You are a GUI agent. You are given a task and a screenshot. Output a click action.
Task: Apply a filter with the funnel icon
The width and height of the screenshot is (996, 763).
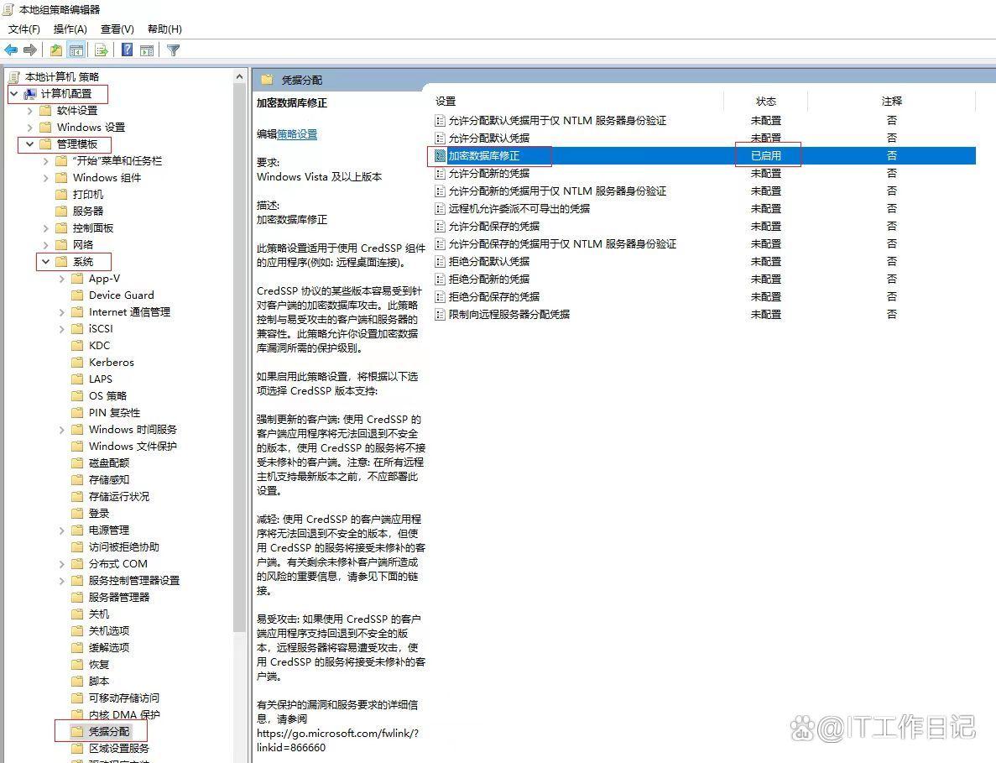tap(172, 50)
